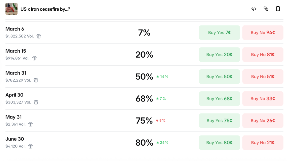Image resolution: width=287 pixels, height=161 pixels.
Task: Buy Yes at 50¢ for March 31
Action: click(219, 77)
